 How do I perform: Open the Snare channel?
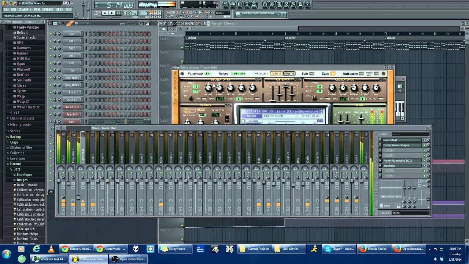click(x=72, y=92)
